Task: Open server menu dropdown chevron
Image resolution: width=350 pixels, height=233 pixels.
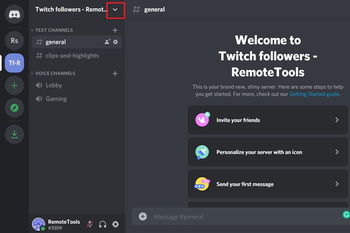Action: pyautogui.click(x=115, y=10)
